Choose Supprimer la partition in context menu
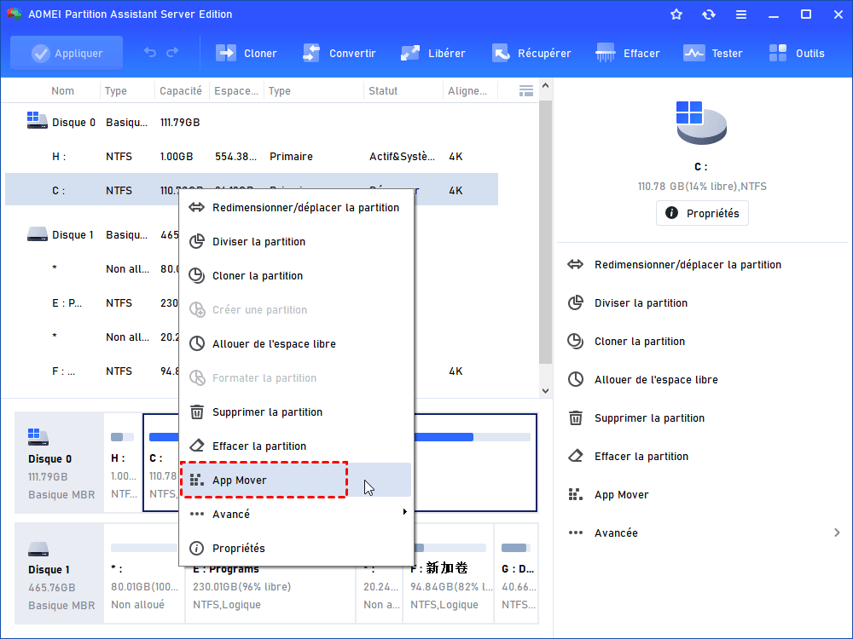This screenshot has height=639, width=853. [297, 412]
